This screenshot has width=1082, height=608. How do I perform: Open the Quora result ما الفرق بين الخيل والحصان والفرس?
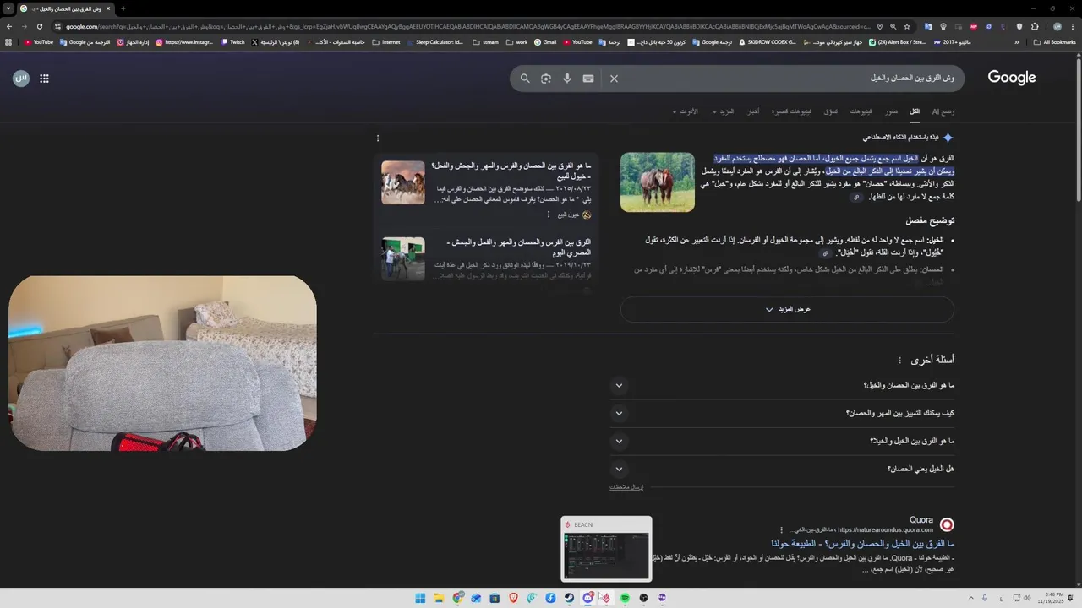[x=862, y=543]
